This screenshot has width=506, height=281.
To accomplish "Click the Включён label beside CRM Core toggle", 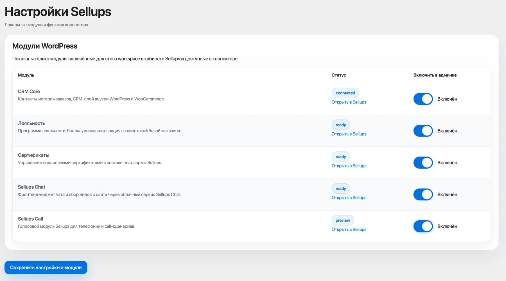I will tap(447, 99).
